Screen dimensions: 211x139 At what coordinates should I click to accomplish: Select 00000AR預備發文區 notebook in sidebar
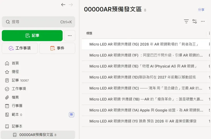pos(38,135)
